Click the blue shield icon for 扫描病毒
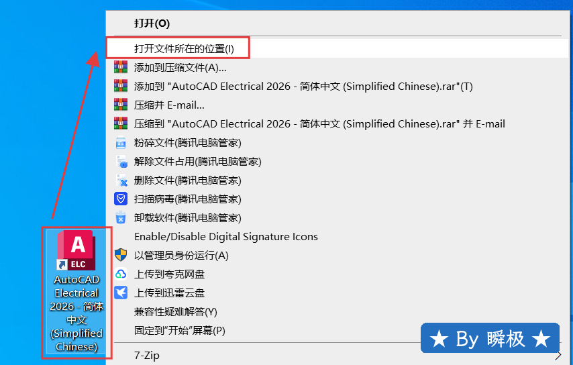This screenshot has height=365, width=573. coord(121,199)
